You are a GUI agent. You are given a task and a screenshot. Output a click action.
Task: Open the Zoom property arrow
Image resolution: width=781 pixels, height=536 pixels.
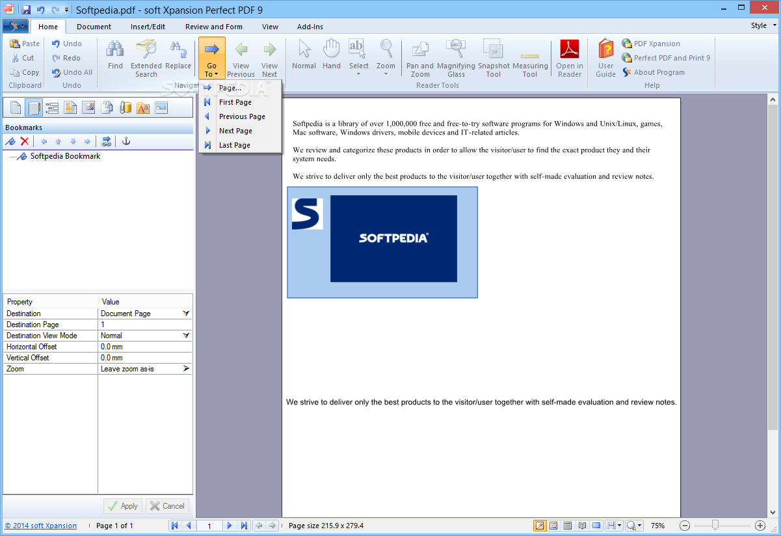[186, 369]
